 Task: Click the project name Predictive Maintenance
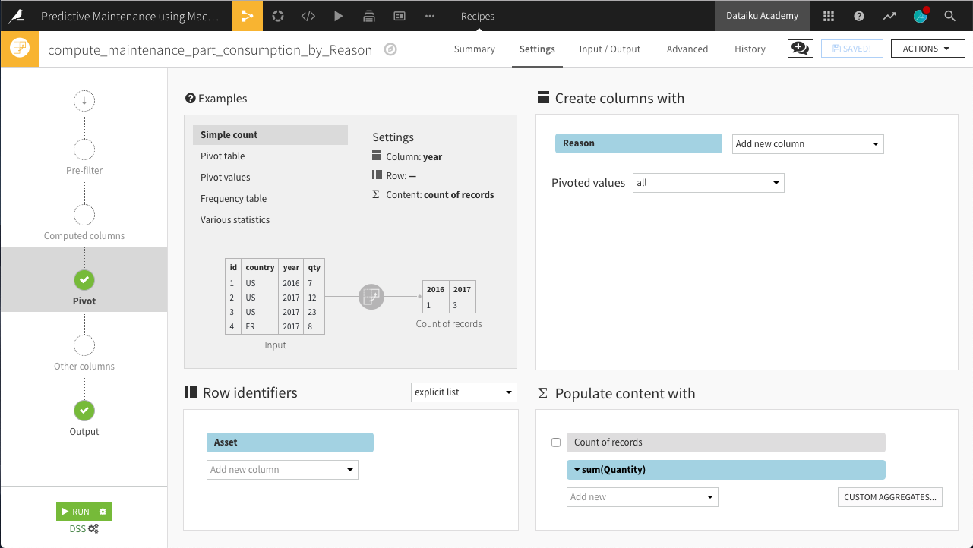click(130, 16)
